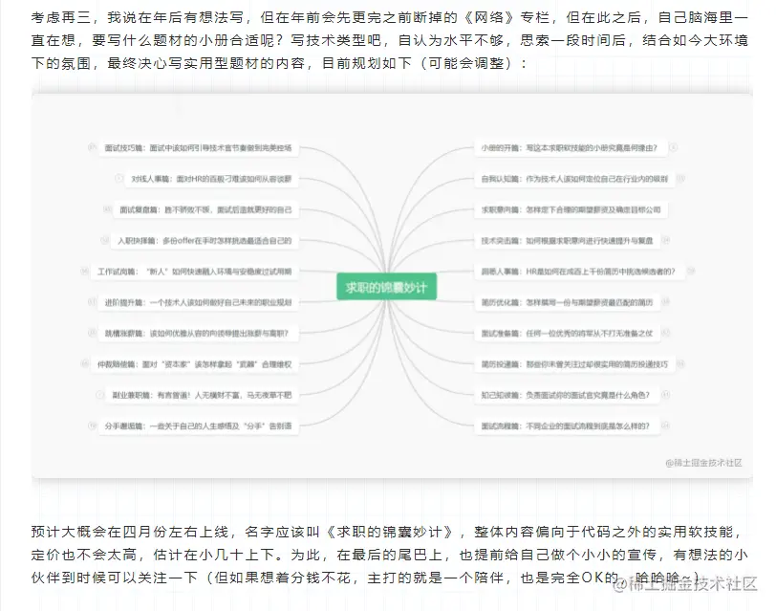The width and height of the screenshot is (776, 611).
Task: Click the 洞悉人事篇 HR node
Action: [578, 272]
